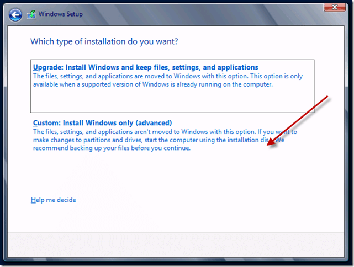This screenshot has width=354, height=267.
Task: Click the word 'Upgrade' in first option
Action: tap(47, 67)
